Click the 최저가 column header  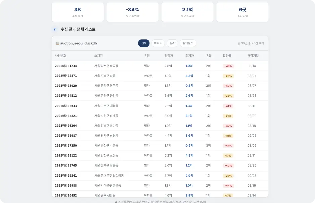190,56
